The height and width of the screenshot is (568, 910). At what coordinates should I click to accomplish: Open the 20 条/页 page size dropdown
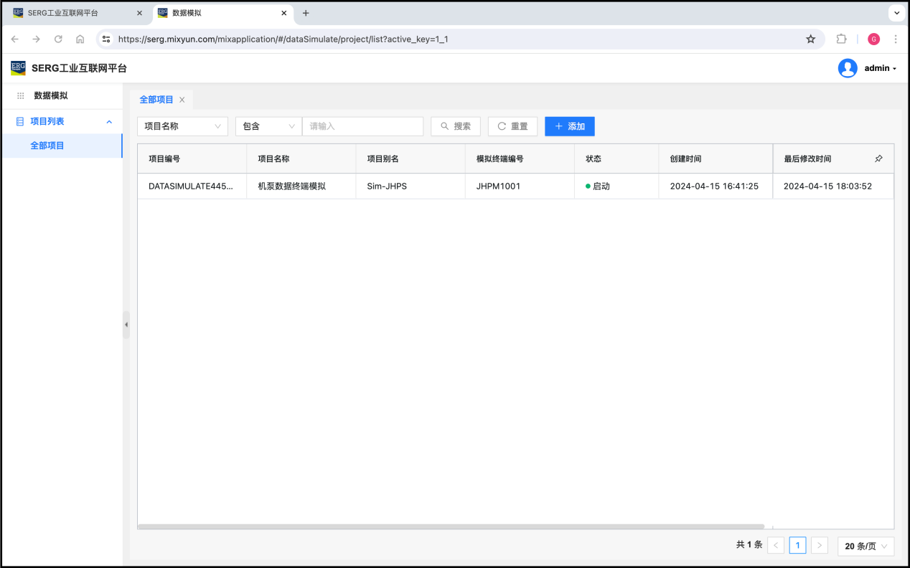866,546
